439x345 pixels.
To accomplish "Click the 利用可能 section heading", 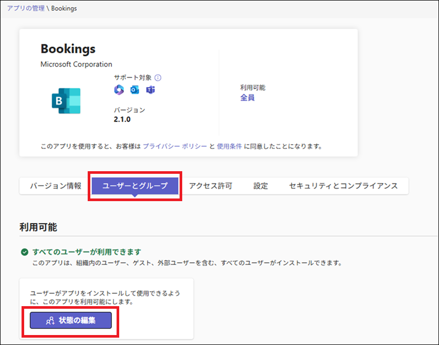I will pos(38,227).
